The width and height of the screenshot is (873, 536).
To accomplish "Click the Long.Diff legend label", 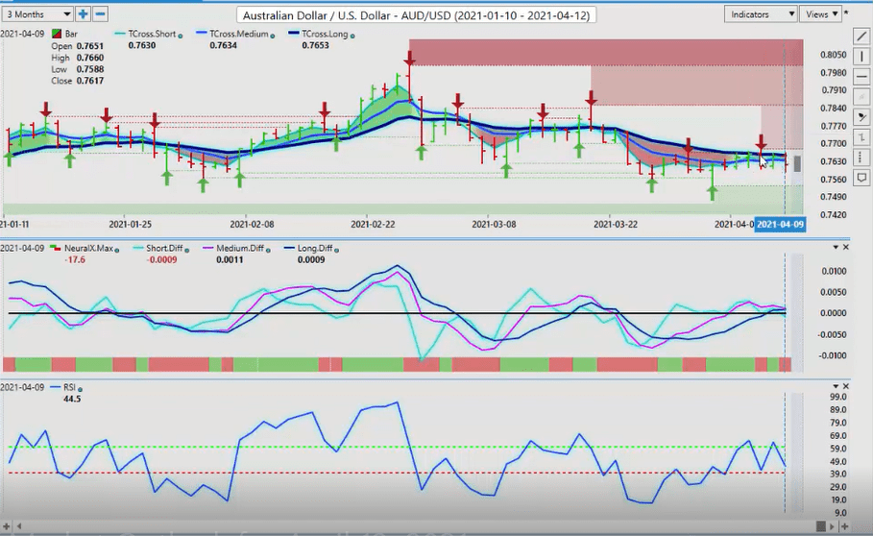I will tap(315, 248).
